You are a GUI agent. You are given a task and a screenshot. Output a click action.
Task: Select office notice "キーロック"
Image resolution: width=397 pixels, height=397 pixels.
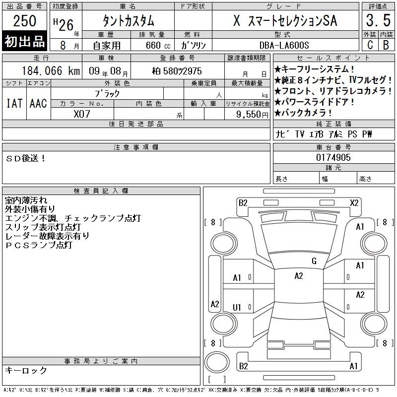click(x=26, y=370)
